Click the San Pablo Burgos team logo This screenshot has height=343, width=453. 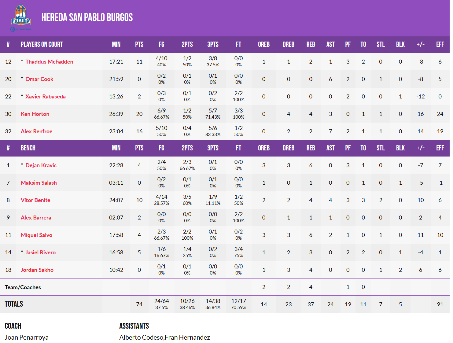(x=21, y=18)
